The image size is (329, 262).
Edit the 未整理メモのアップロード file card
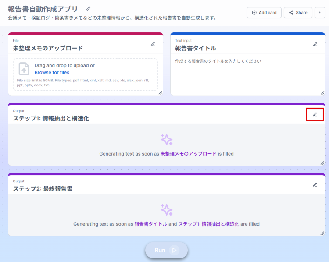pyautogui.click(x=153, y=44)
